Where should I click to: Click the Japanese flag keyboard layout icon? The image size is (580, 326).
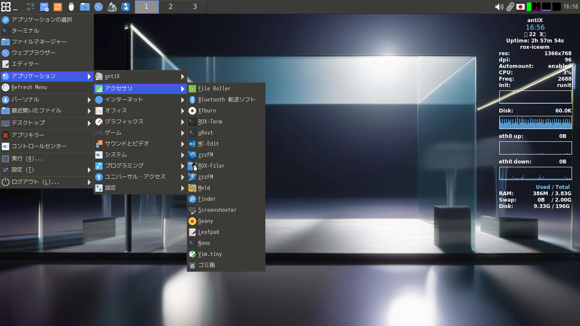521,7
